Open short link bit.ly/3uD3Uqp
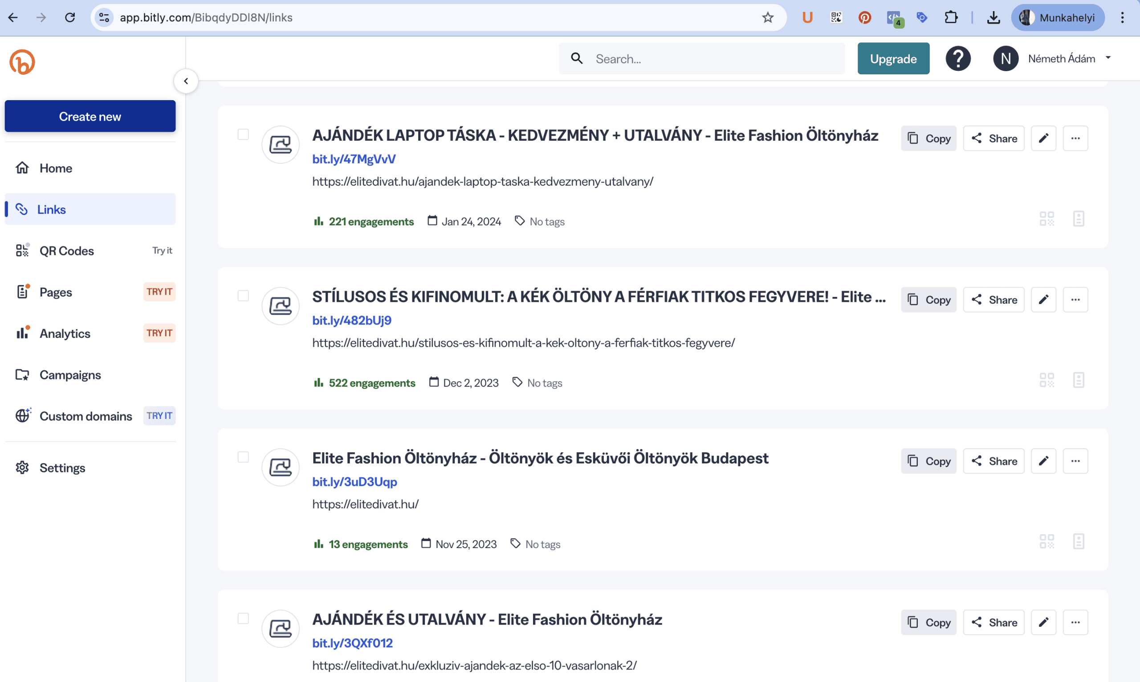Screen dimensions: 1140x682 (354, 482)
